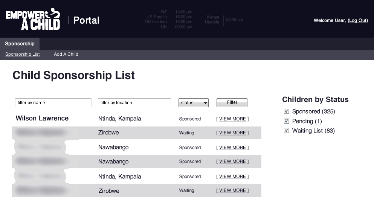The height and width of the screenshot is (198, 374).
Task: Go to Sponsorship List submenu
Action: pos(23,54)
